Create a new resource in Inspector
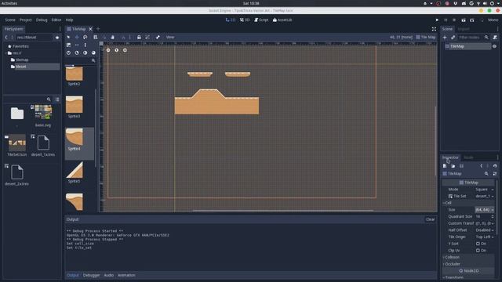 coord(445,166)
